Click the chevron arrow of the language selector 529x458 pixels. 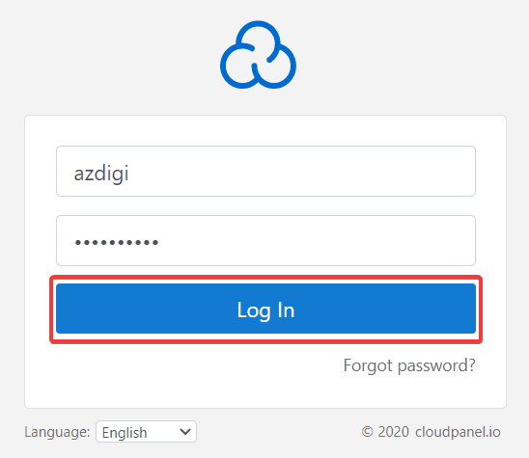(185, 432)
